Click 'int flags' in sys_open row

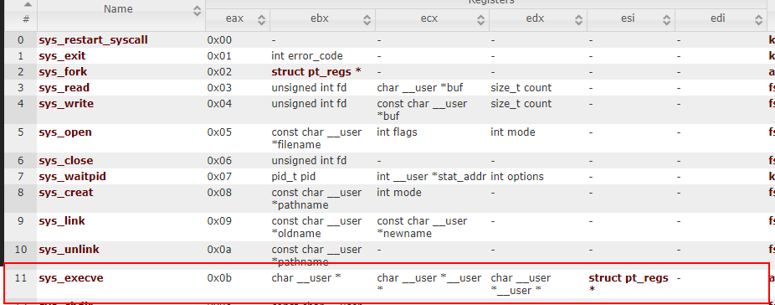[397, 132]
